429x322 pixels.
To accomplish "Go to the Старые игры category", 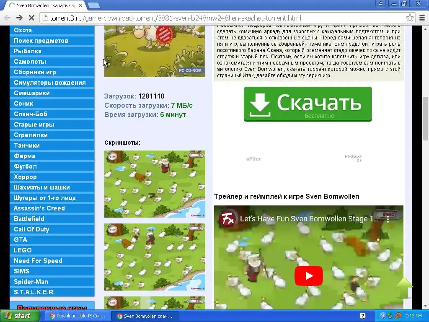I will click(x=52, y=124).
